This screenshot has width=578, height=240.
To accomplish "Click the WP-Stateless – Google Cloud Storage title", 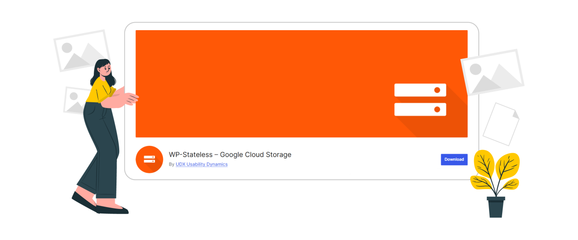I will (230, 154).
